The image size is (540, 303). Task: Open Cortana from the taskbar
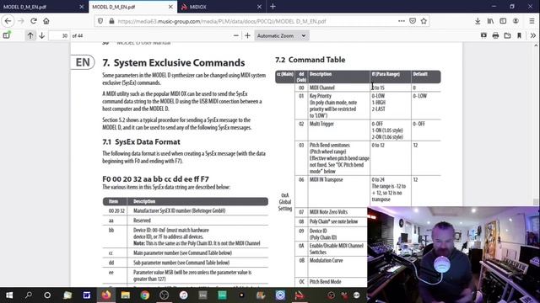47,295
